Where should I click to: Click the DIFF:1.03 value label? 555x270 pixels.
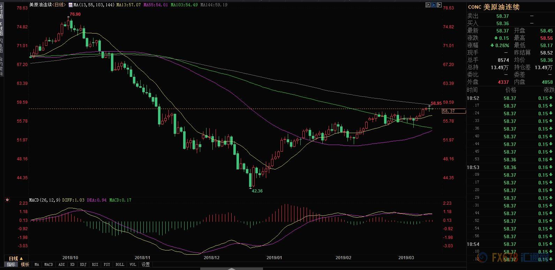pos(73,200)
